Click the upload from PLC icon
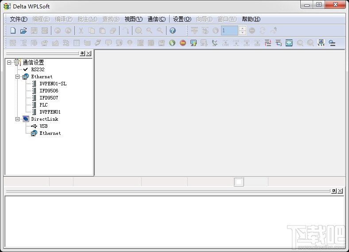The height and width of the screenshot is (252, 349). tap(194, 43)
